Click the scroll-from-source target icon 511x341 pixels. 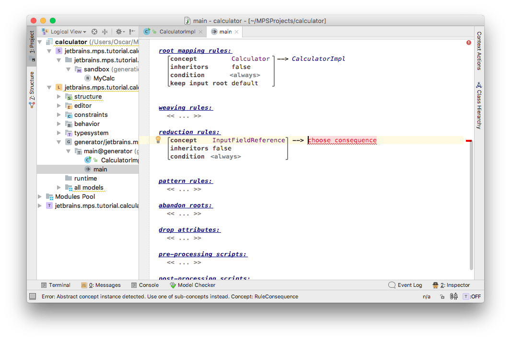tap(94, 32)
